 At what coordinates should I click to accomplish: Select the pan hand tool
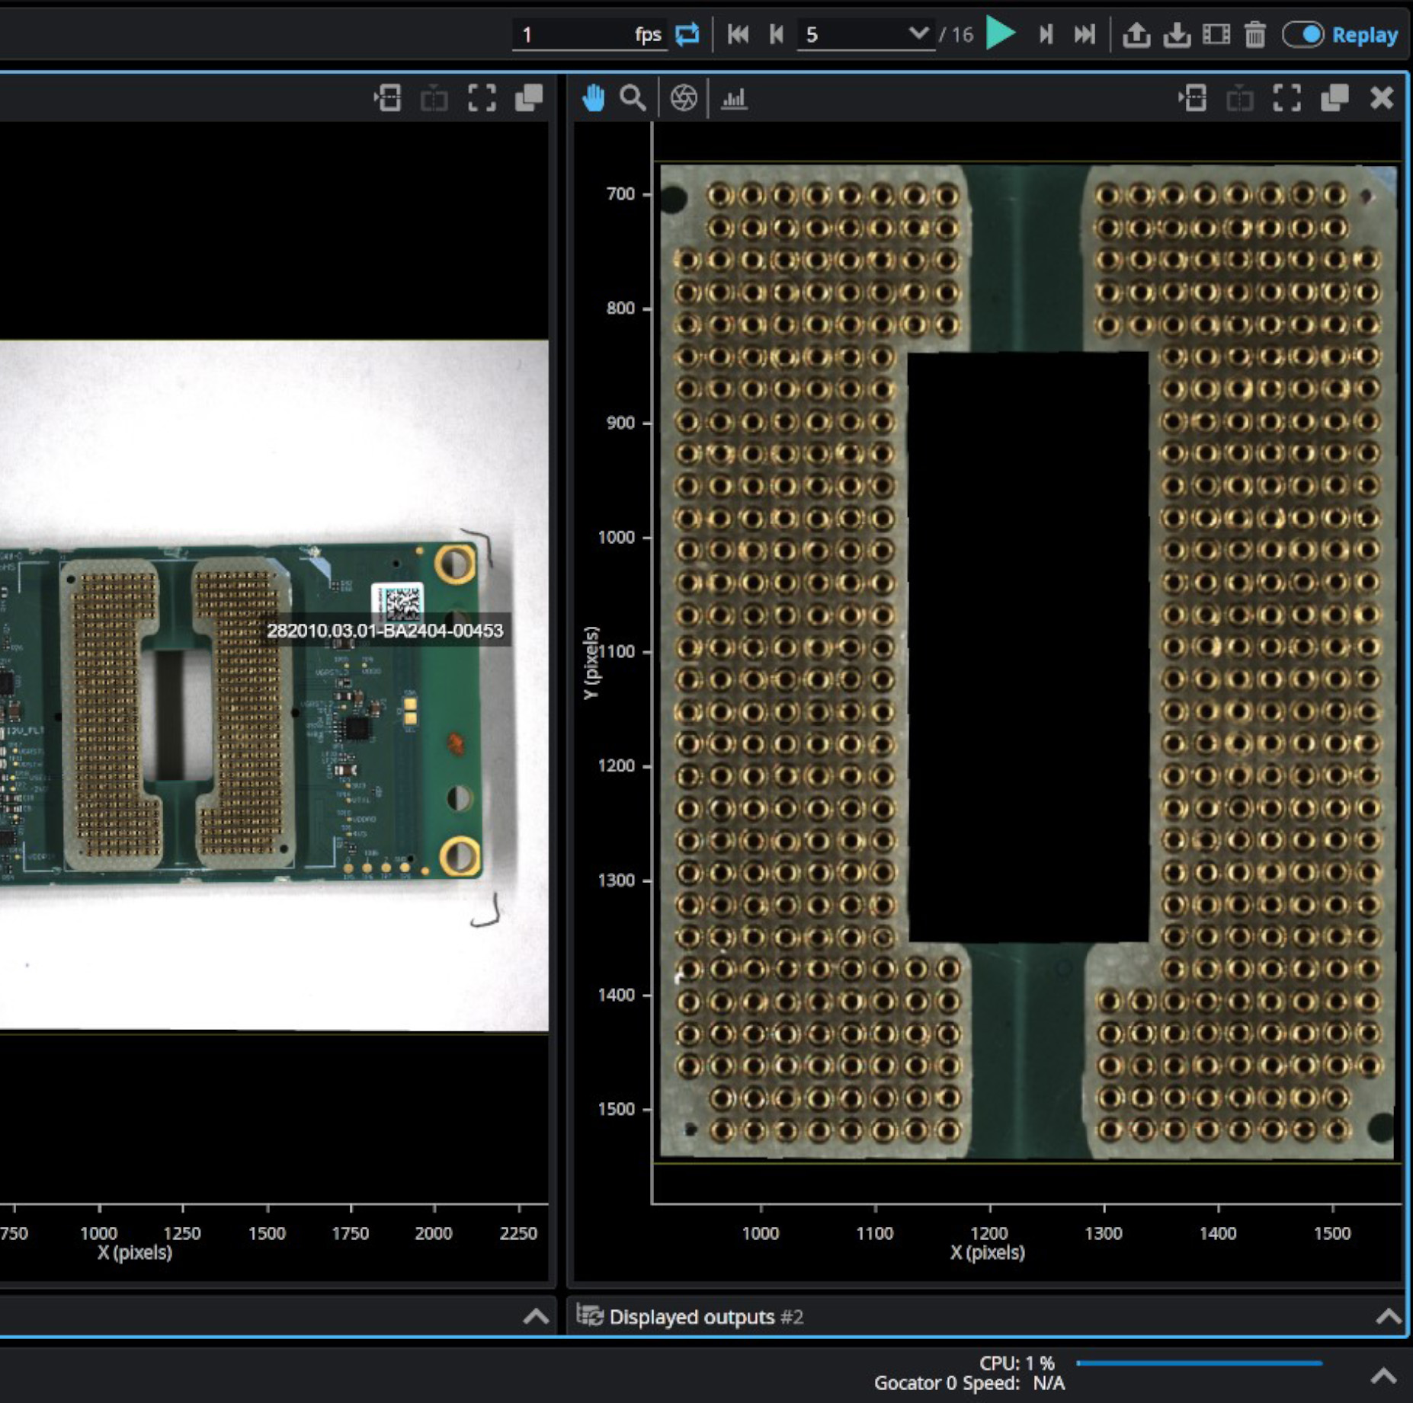point(593,98)
